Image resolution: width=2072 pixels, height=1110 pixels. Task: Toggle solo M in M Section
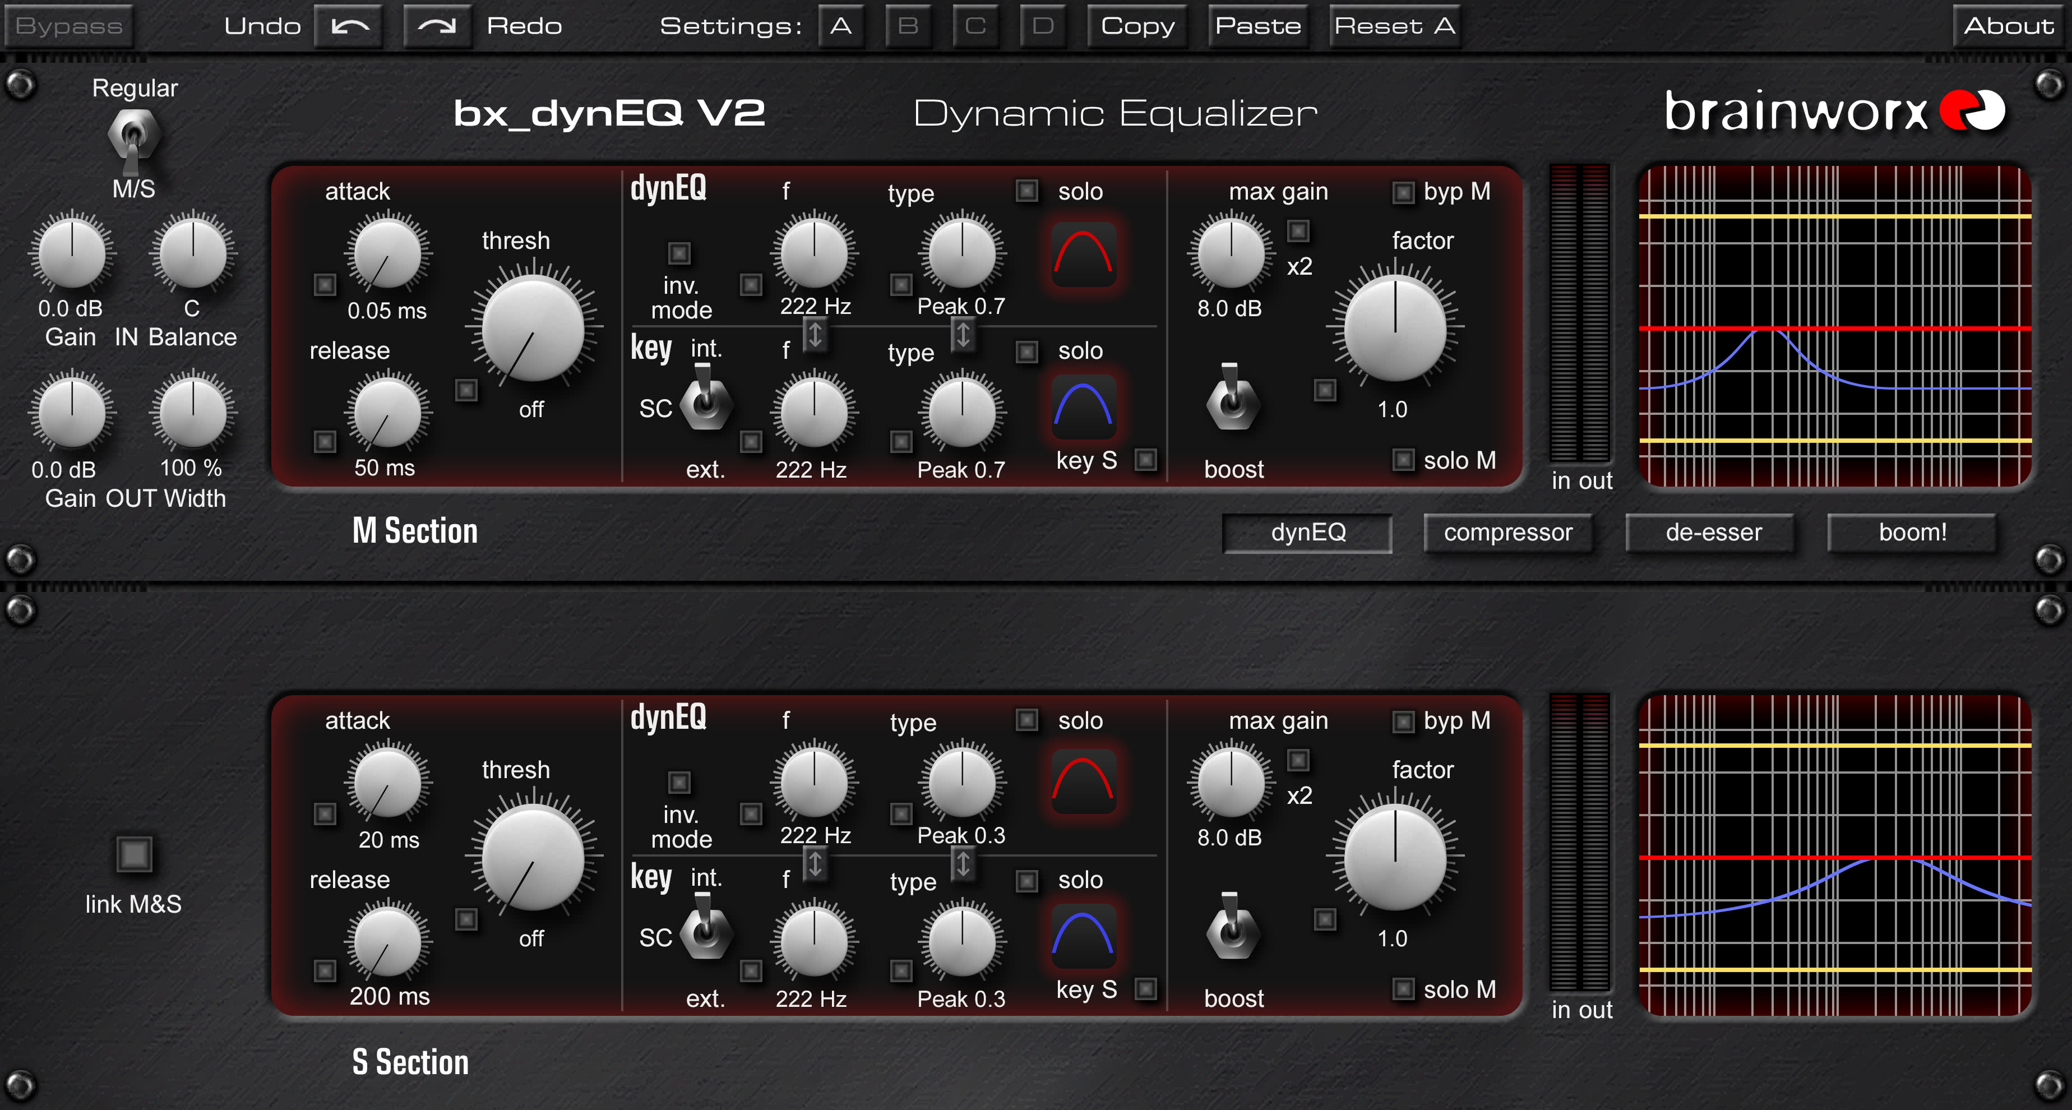[x=1403, y=459]
